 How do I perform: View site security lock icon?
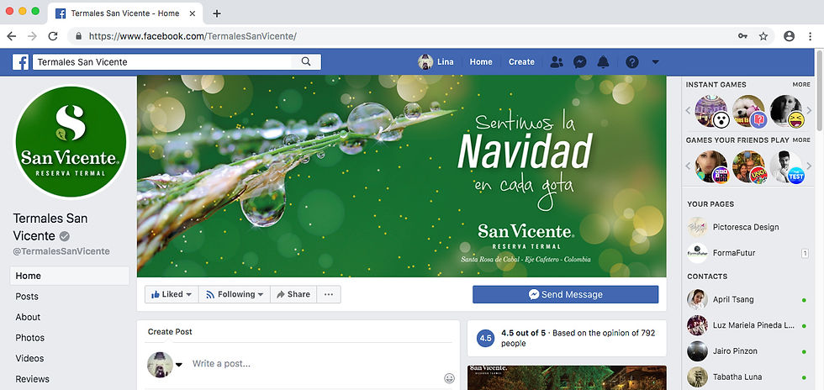(79, 36)
